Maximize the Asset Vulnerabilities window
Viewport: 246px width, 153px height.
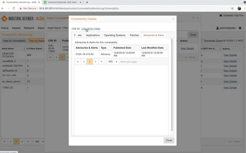click(x=193, y=18)
